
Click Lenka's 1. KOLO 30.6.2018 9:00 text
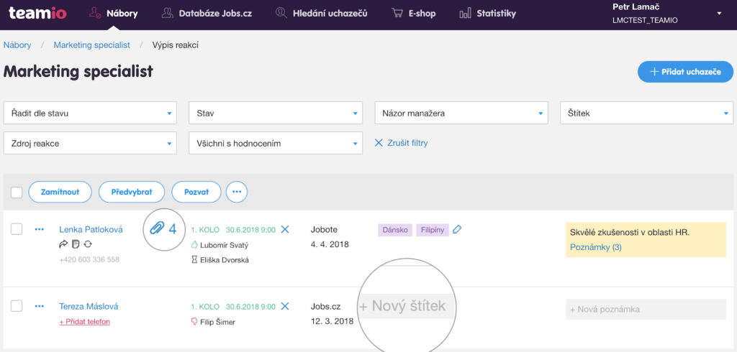click(233, 229)
